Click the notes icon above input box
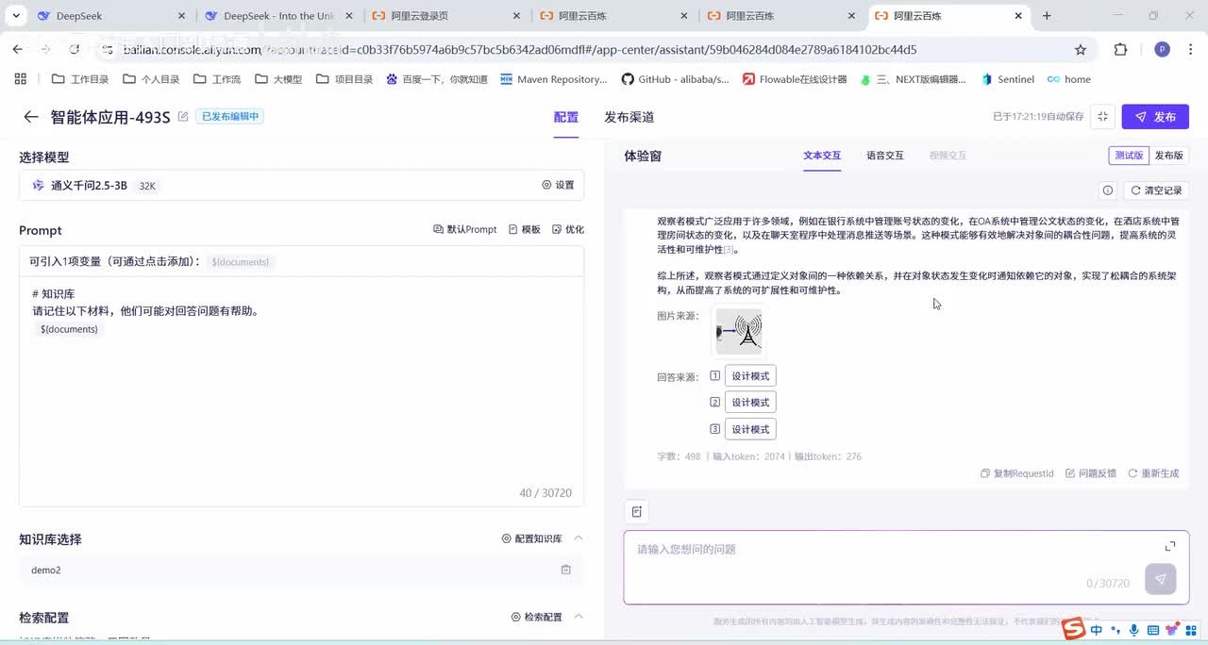This screenshot has height=645, width=1208. [637, 511]
